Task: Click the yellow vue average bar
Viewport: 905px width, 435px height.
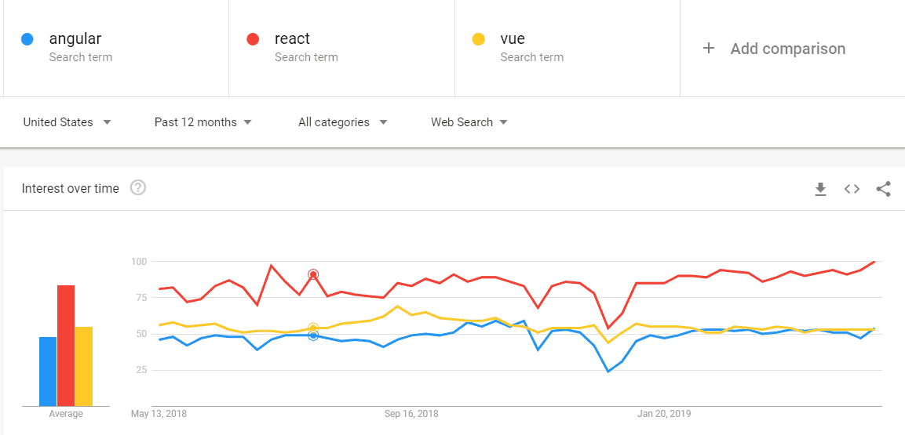Action: (84, 366)
